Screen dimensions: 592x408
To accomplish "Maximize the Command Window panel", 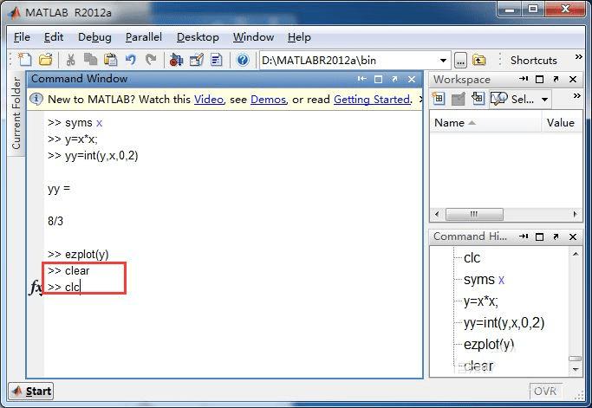I will tap(378, 79).
